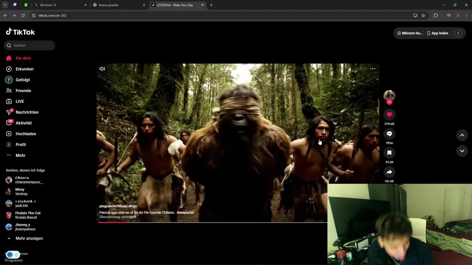Close the Nueva pestaña tab
The width and height of the screenshot is (472, 265).
(x=144, y=5)
